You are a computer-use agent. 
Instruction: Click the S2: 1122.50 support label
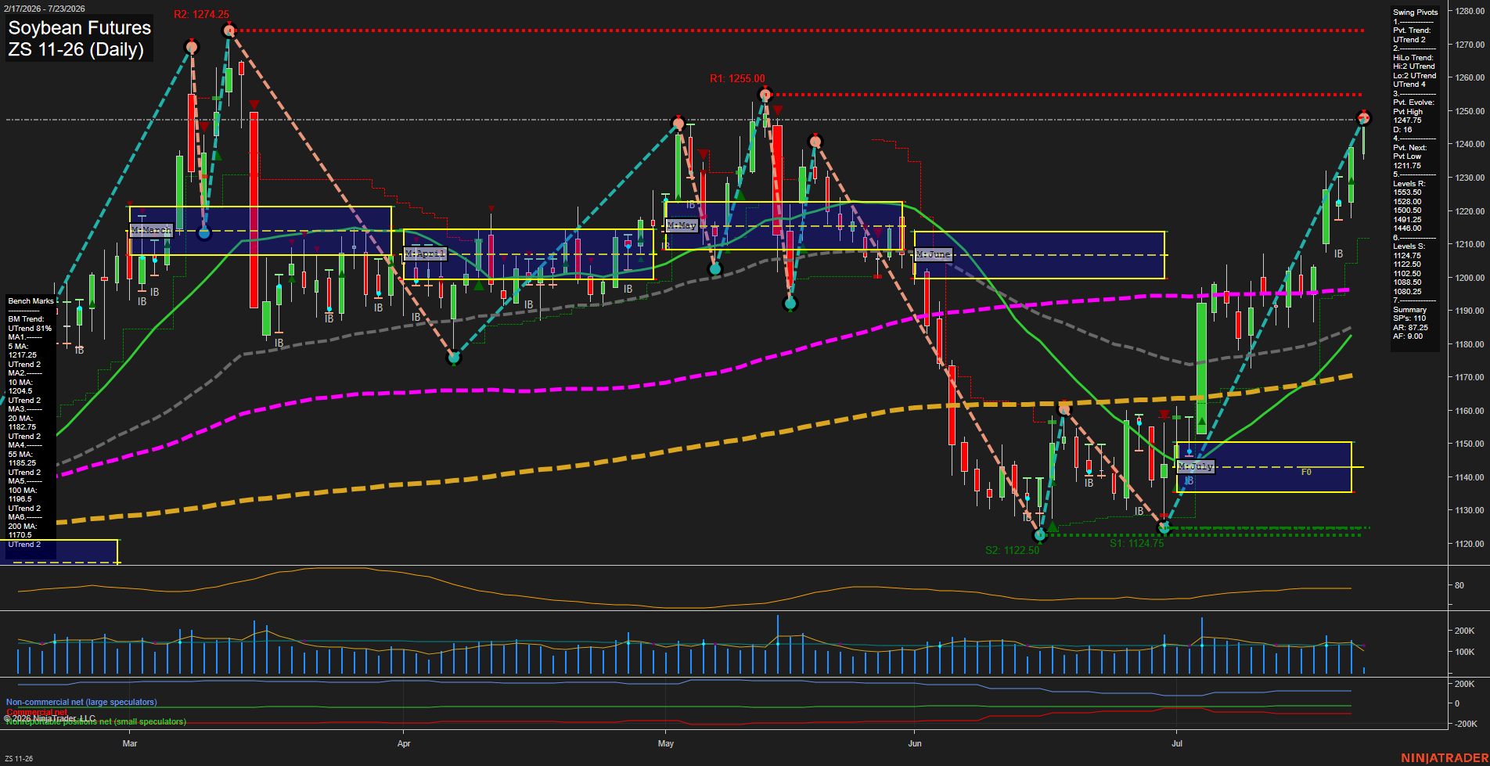tap(1012, 550)
